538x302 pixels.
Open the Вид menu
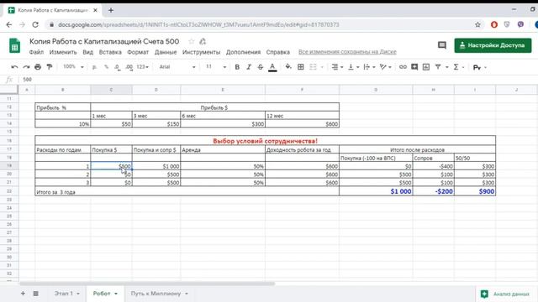[x=87, y=52]
